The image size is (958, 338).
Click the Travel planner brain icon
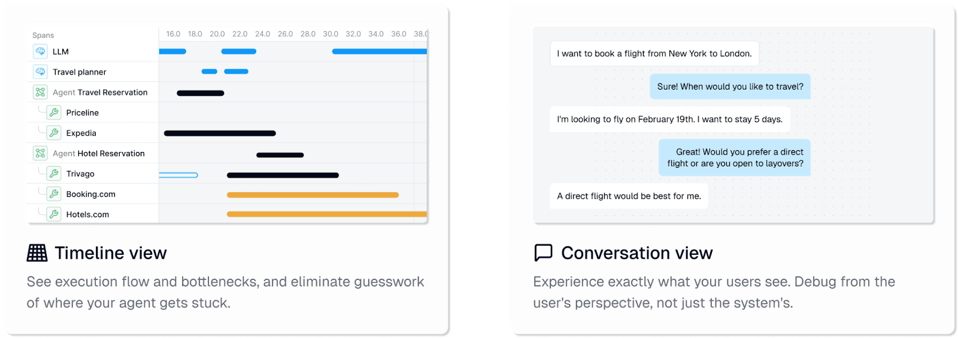pyautogui.click(x=40, y=72)
